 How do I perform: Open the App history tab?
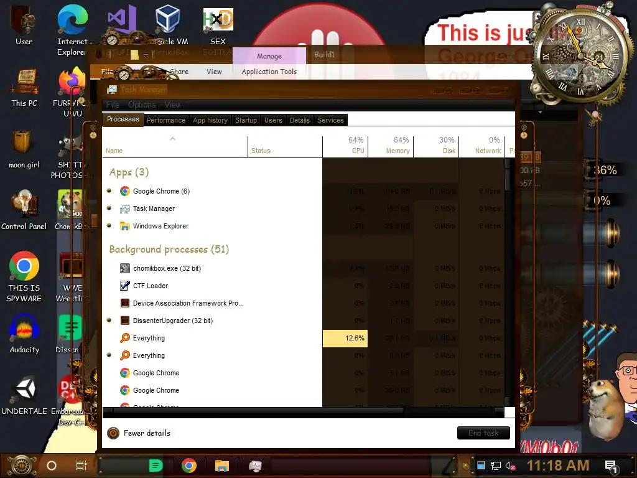[210, 120]
